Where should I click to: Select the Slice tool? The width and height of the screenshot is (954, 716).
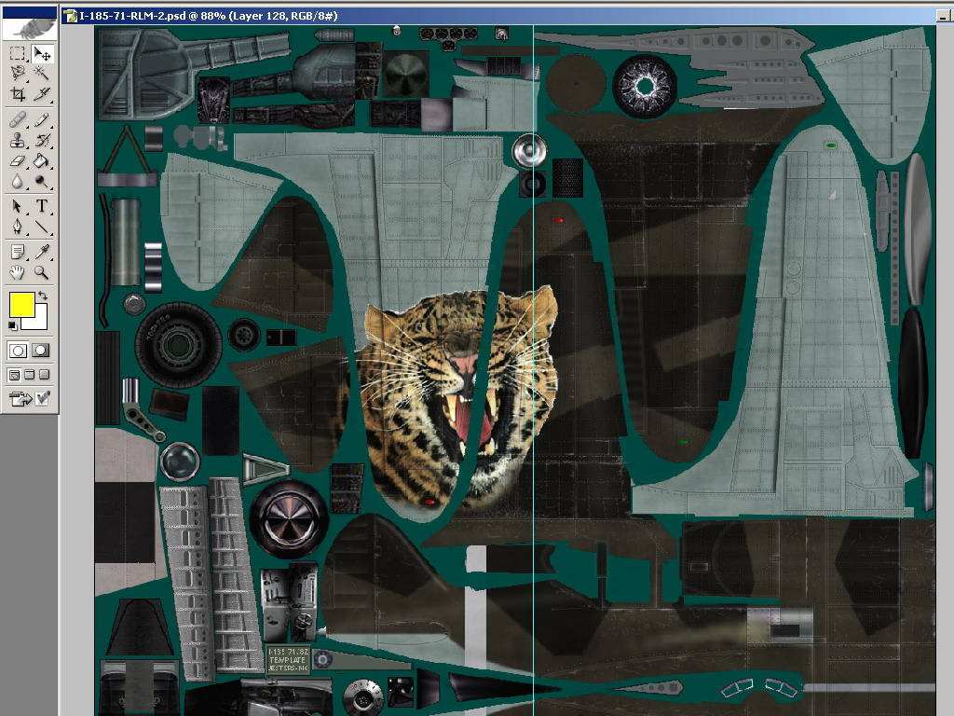pyautogui.click(x=41, y=94)
